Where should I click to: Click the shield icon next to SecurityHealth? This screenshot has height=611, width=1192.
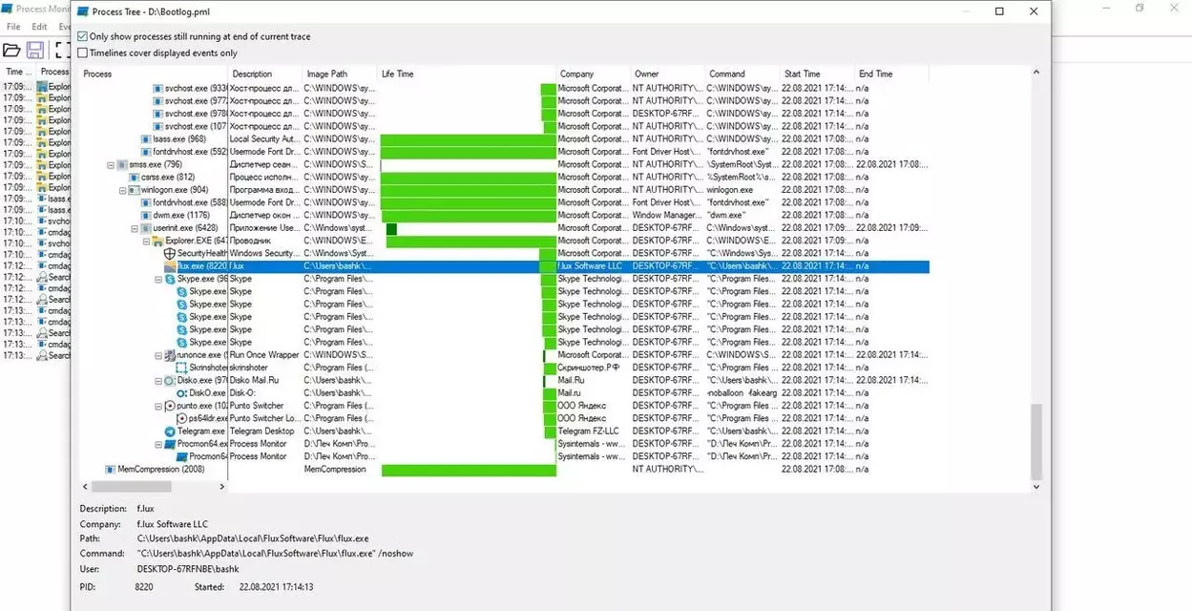point(170,254)
